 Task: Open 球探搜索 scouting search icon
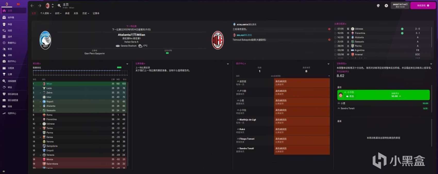4,81
